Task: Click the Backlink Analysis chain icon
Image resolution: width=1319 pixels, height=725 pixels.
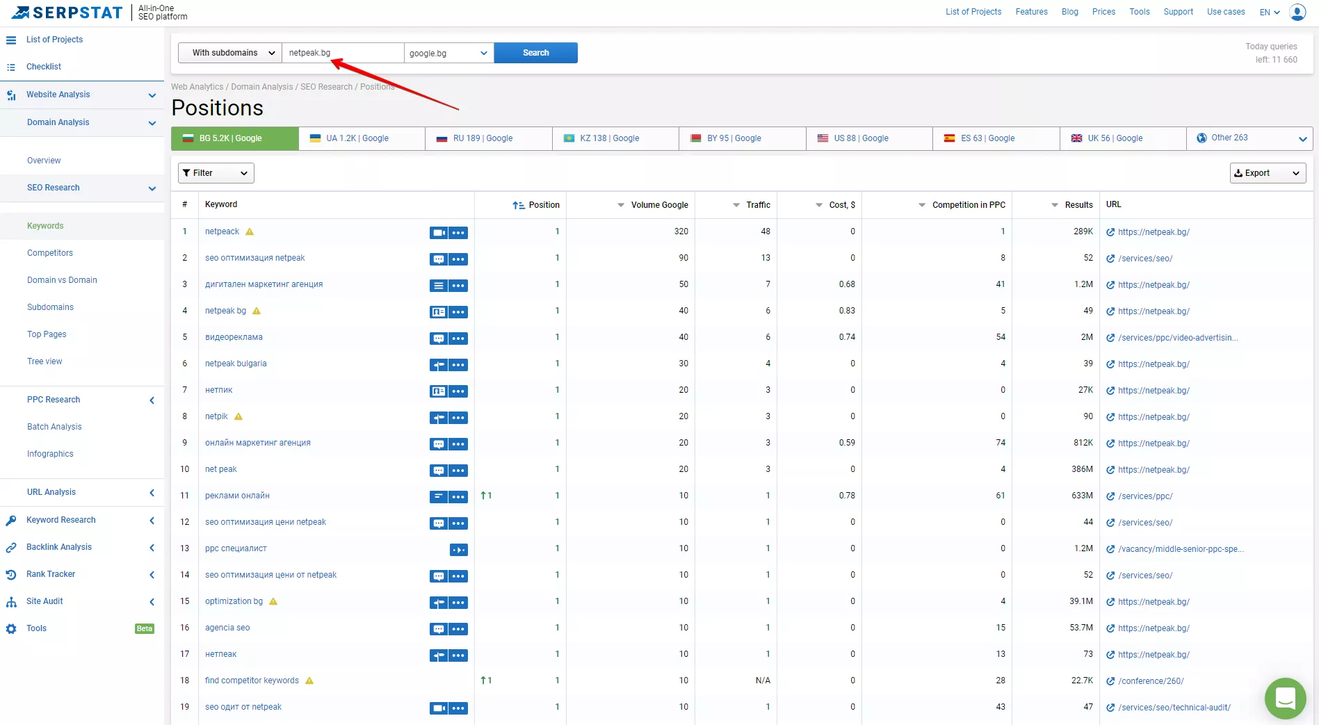Action: (11, 548)
